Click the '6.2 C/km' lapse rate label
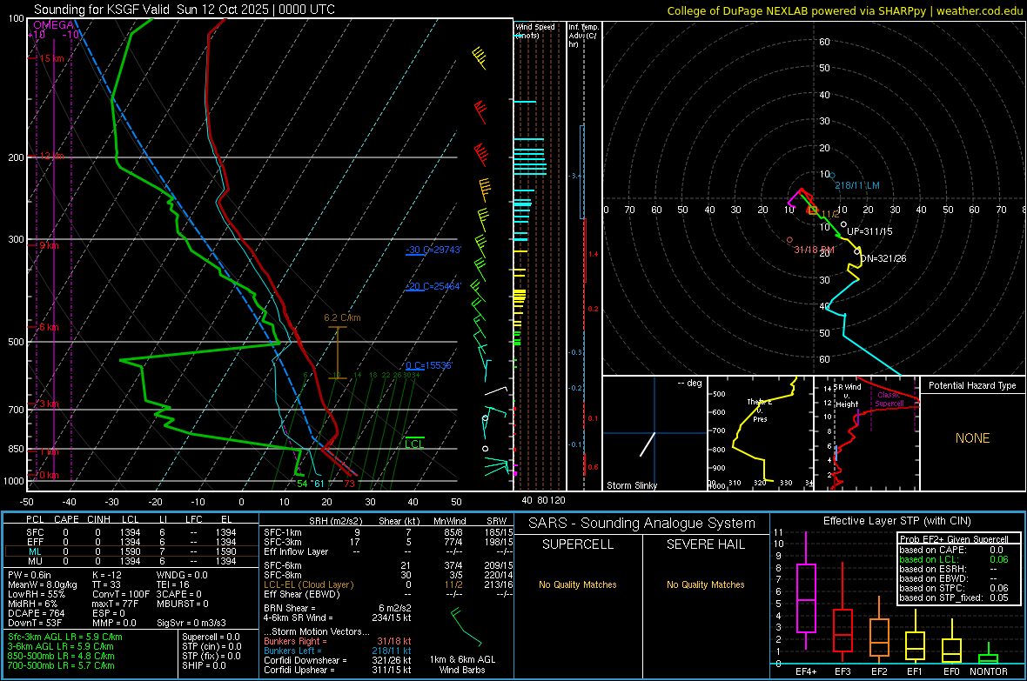The image size is (1027, 681). (x=342, y=317)
